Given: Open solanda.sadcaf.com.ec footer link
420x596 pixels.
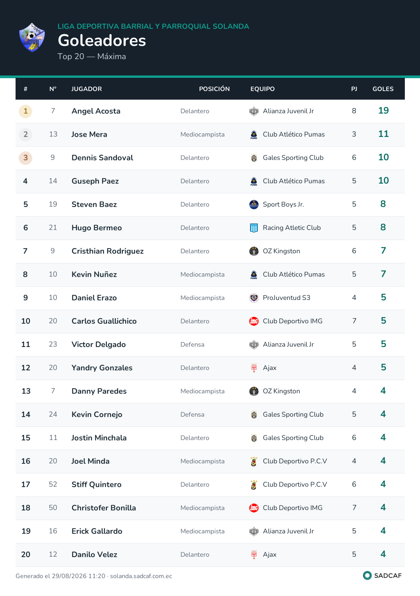Looking at the screenshot, I should click(141, 576).
